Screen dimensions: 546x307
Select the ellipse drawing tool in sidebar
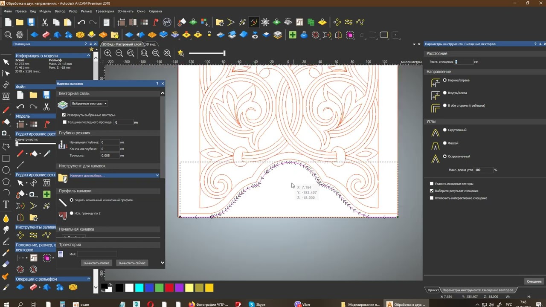coord(6,170)
